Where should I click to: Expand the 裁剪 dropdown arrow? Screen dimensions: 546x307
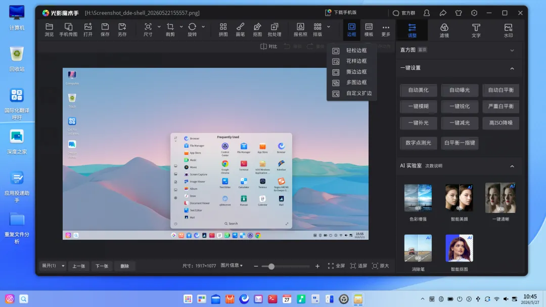(181, 26)
